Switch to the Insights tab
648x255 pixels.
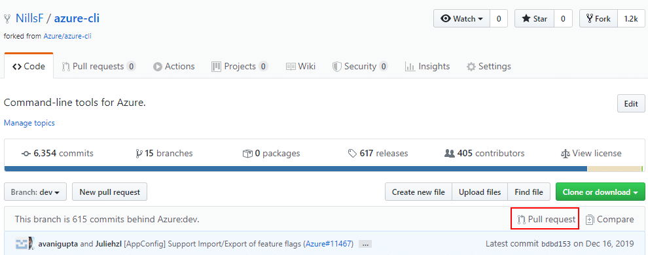tap(427, 67)
